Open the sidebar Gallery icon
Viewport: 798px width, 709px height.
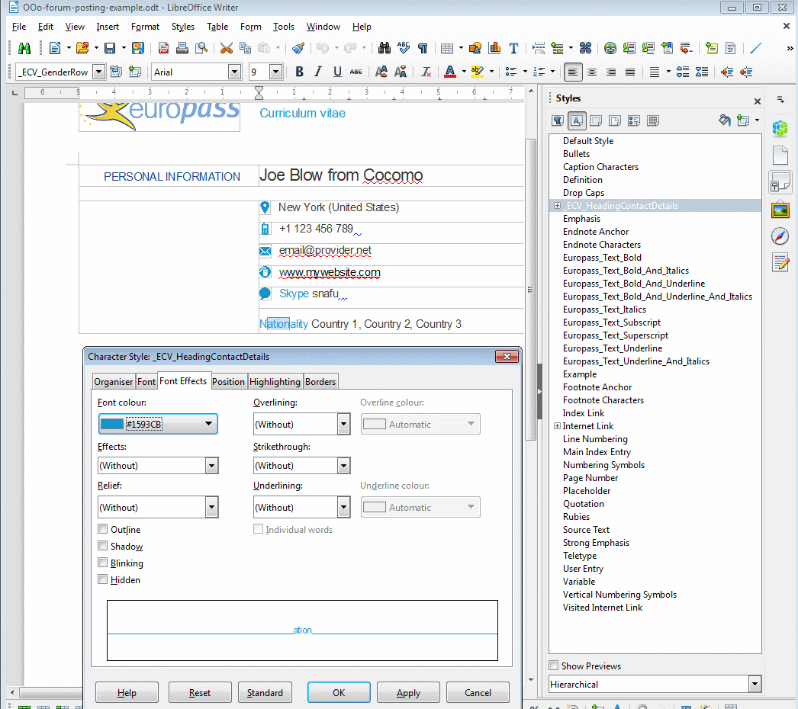(780, 210)
